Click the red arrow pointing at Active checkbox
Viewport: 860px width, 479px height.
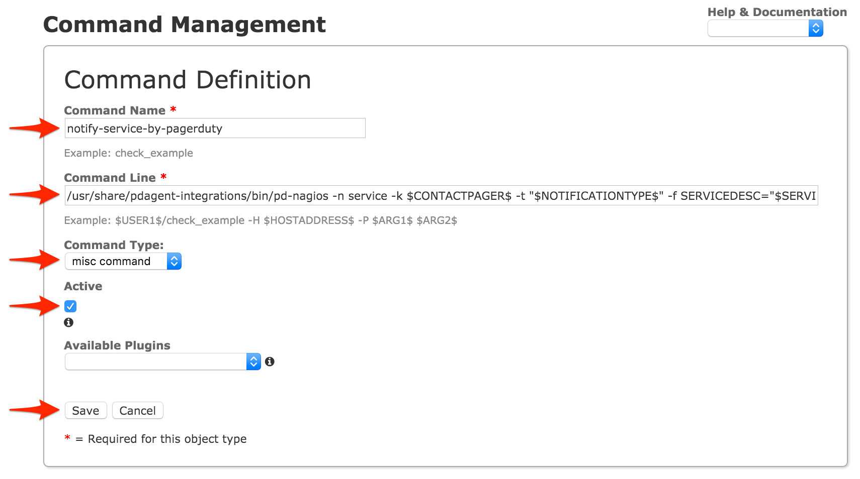point(35,305)
